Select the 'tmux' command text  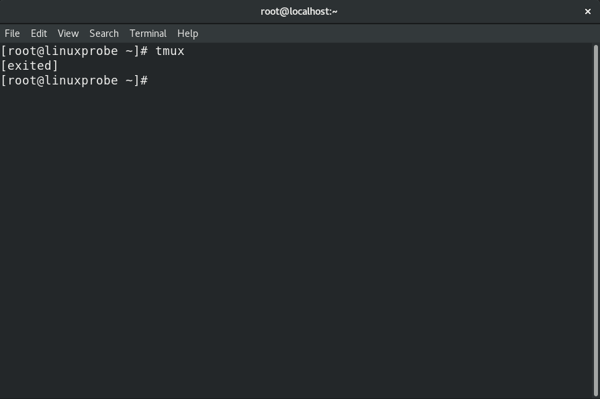pos(169,50)
